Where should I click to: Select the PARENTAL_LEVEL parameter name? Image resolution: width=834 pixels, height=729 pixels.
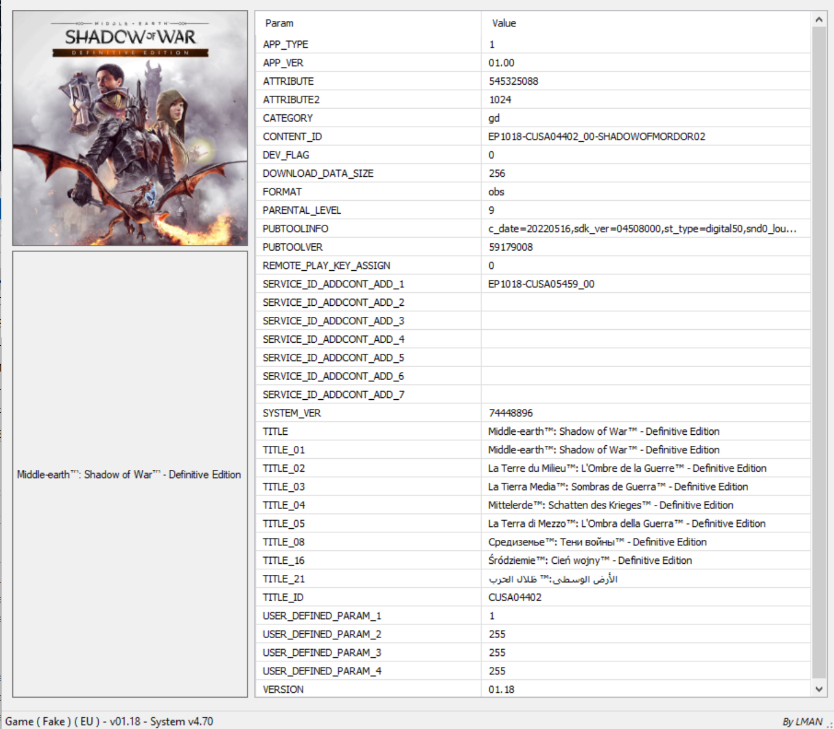pos(302,210)
